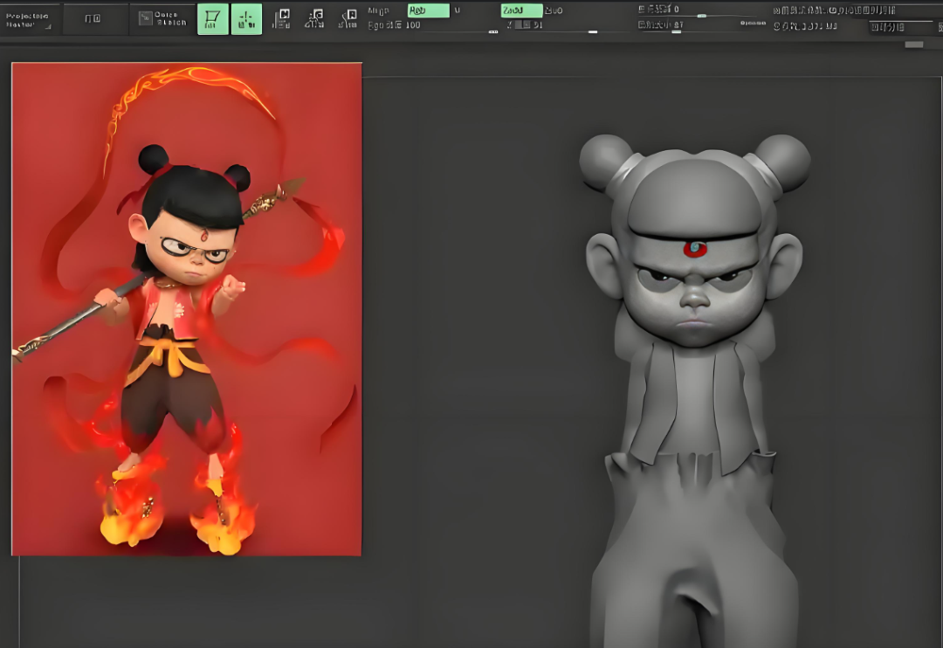Click the Draw Size slider handle

(676, 31)
